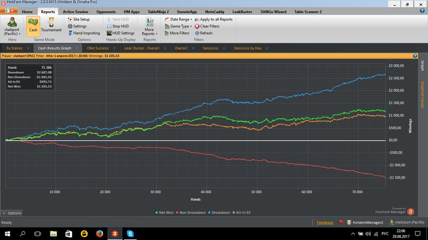Image resolution: width=428 pixels, height=240 pixels.
Task: Expand the Game Type filter
Action: pyautogui.click(x=178, y=26)
